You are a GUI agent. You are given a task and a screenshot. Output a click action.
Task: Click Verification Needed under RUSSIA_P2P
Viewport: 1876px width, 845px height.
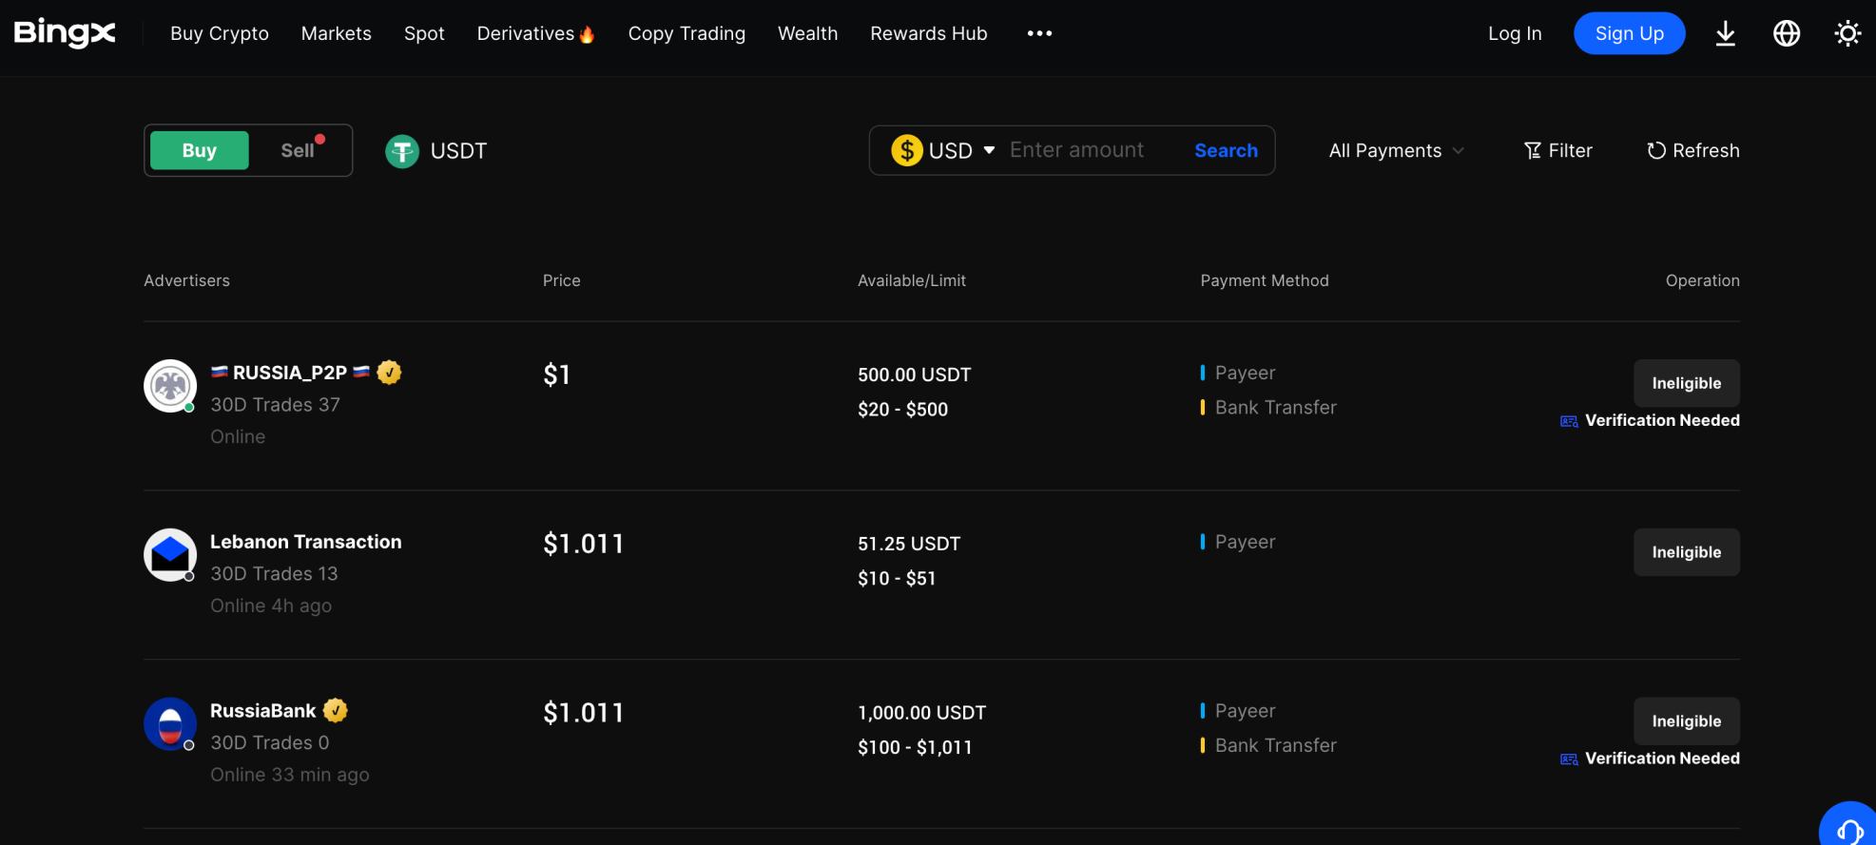pos(1662,420)
